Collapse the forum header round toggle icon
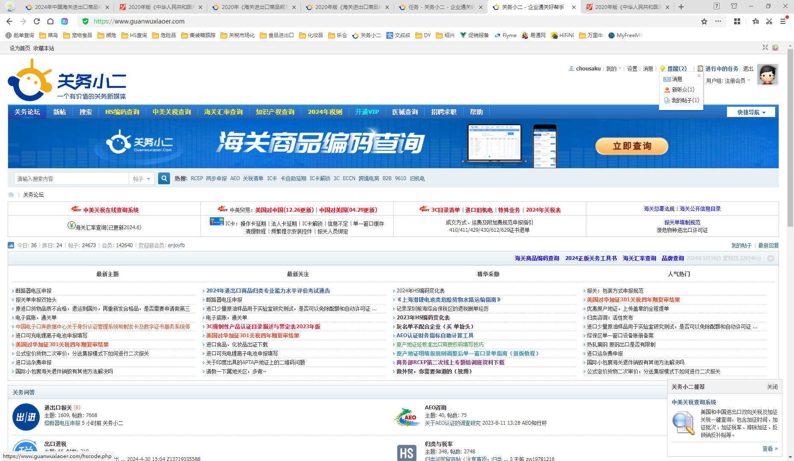 [771, 258]
